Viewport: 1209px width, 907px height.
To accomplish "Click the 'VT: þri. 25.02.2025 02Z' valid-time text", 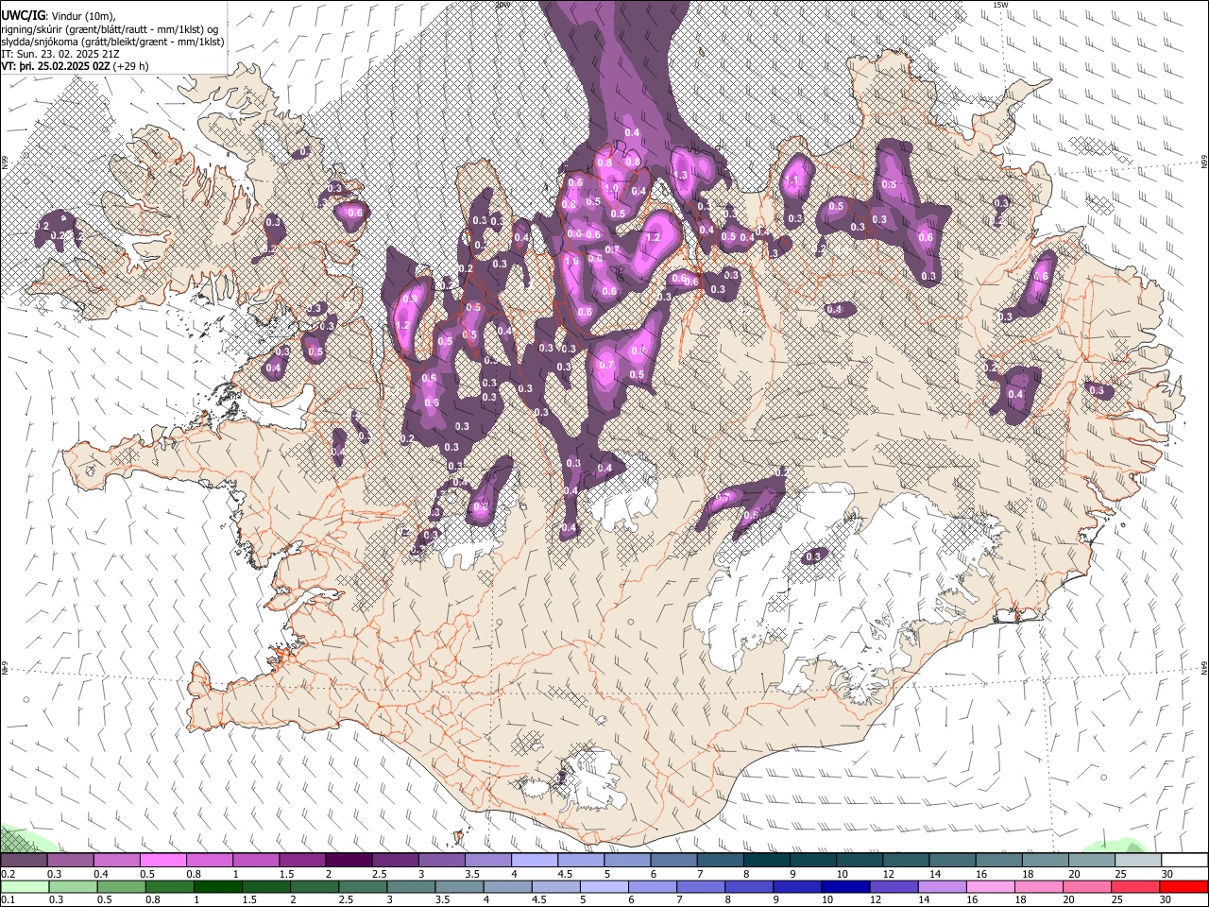I will 57,66.
